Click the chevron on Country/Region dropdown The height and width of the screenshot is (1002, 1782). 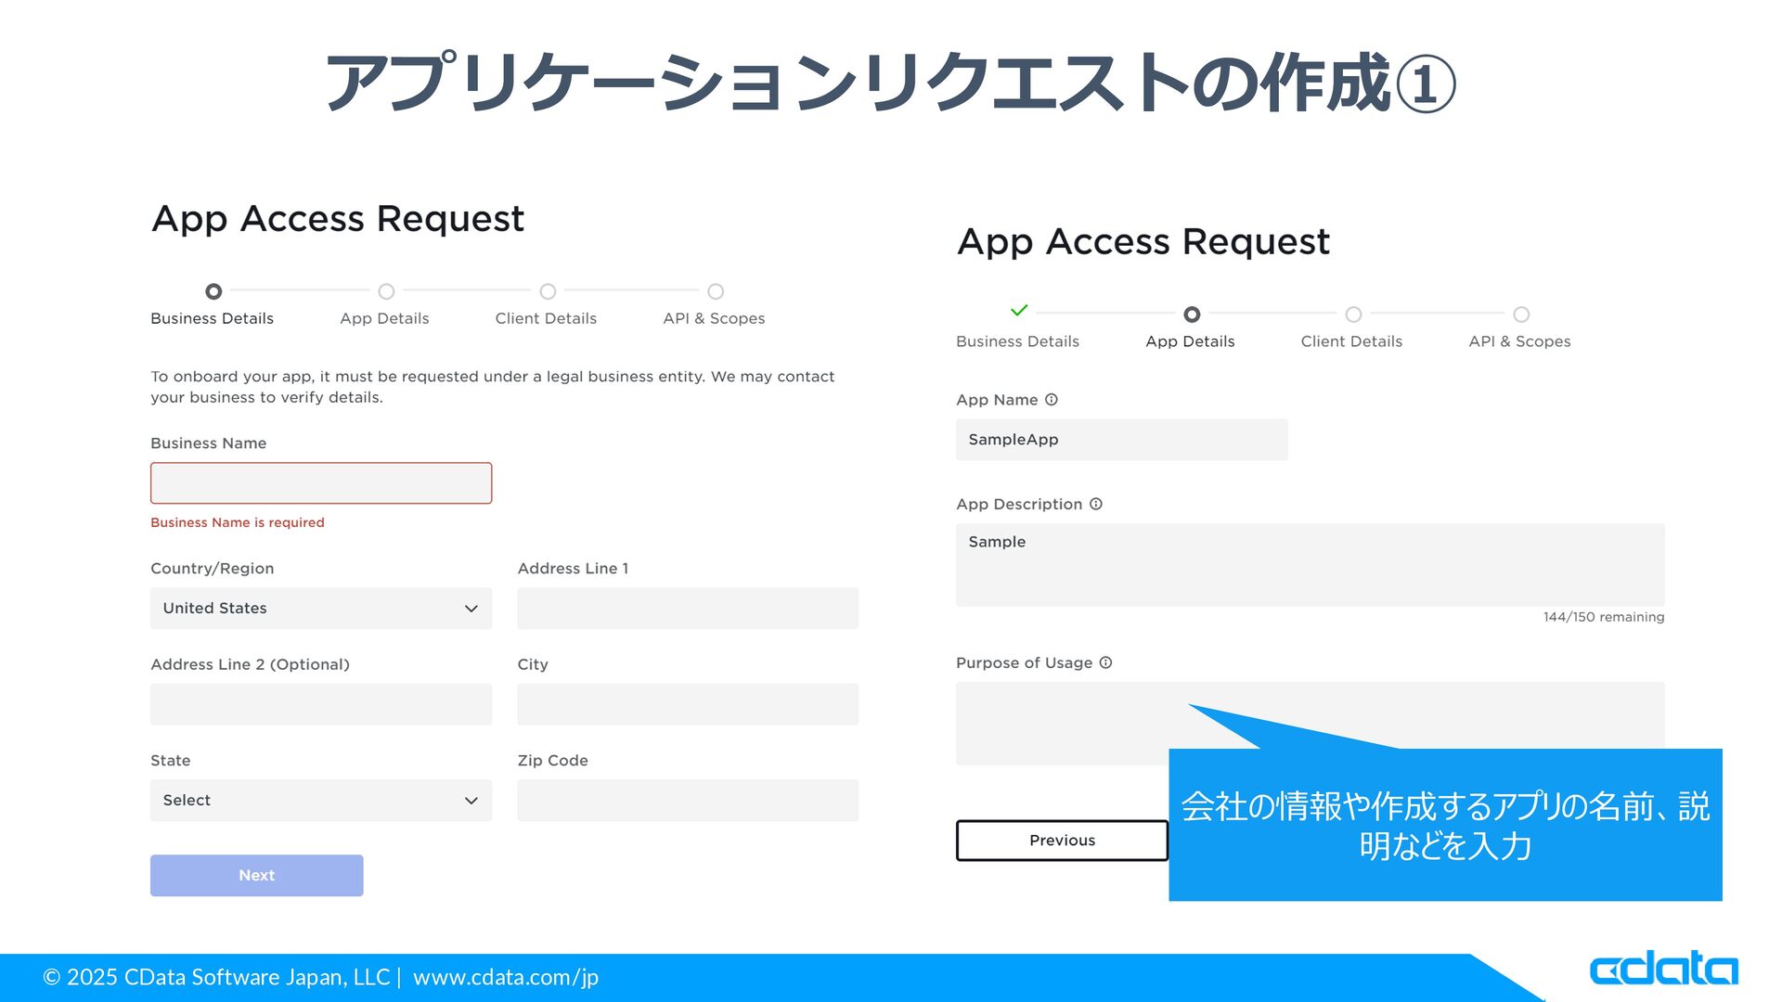[471, 609]
